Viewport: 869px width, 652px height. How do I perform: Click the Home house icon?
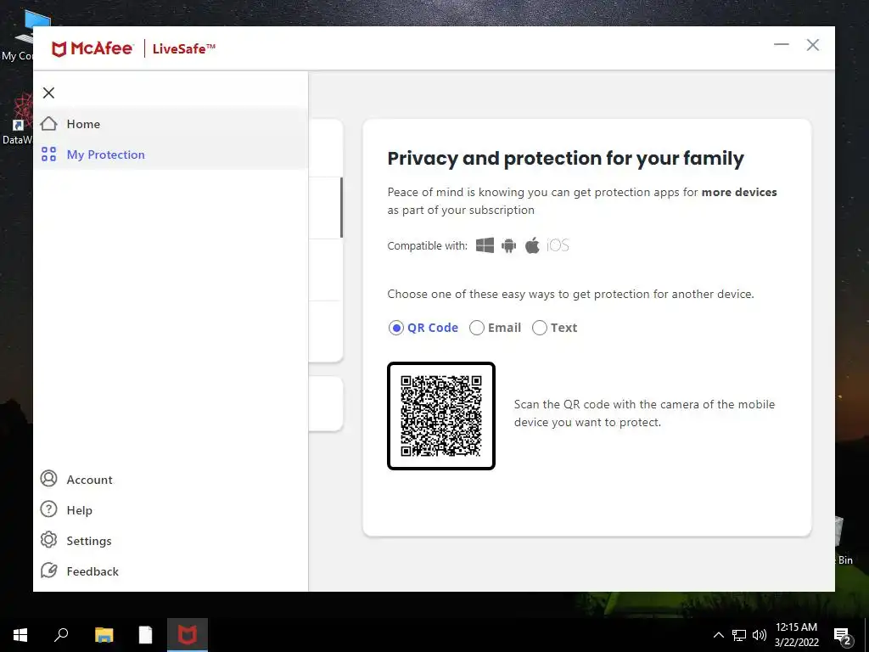click(48, 124)
